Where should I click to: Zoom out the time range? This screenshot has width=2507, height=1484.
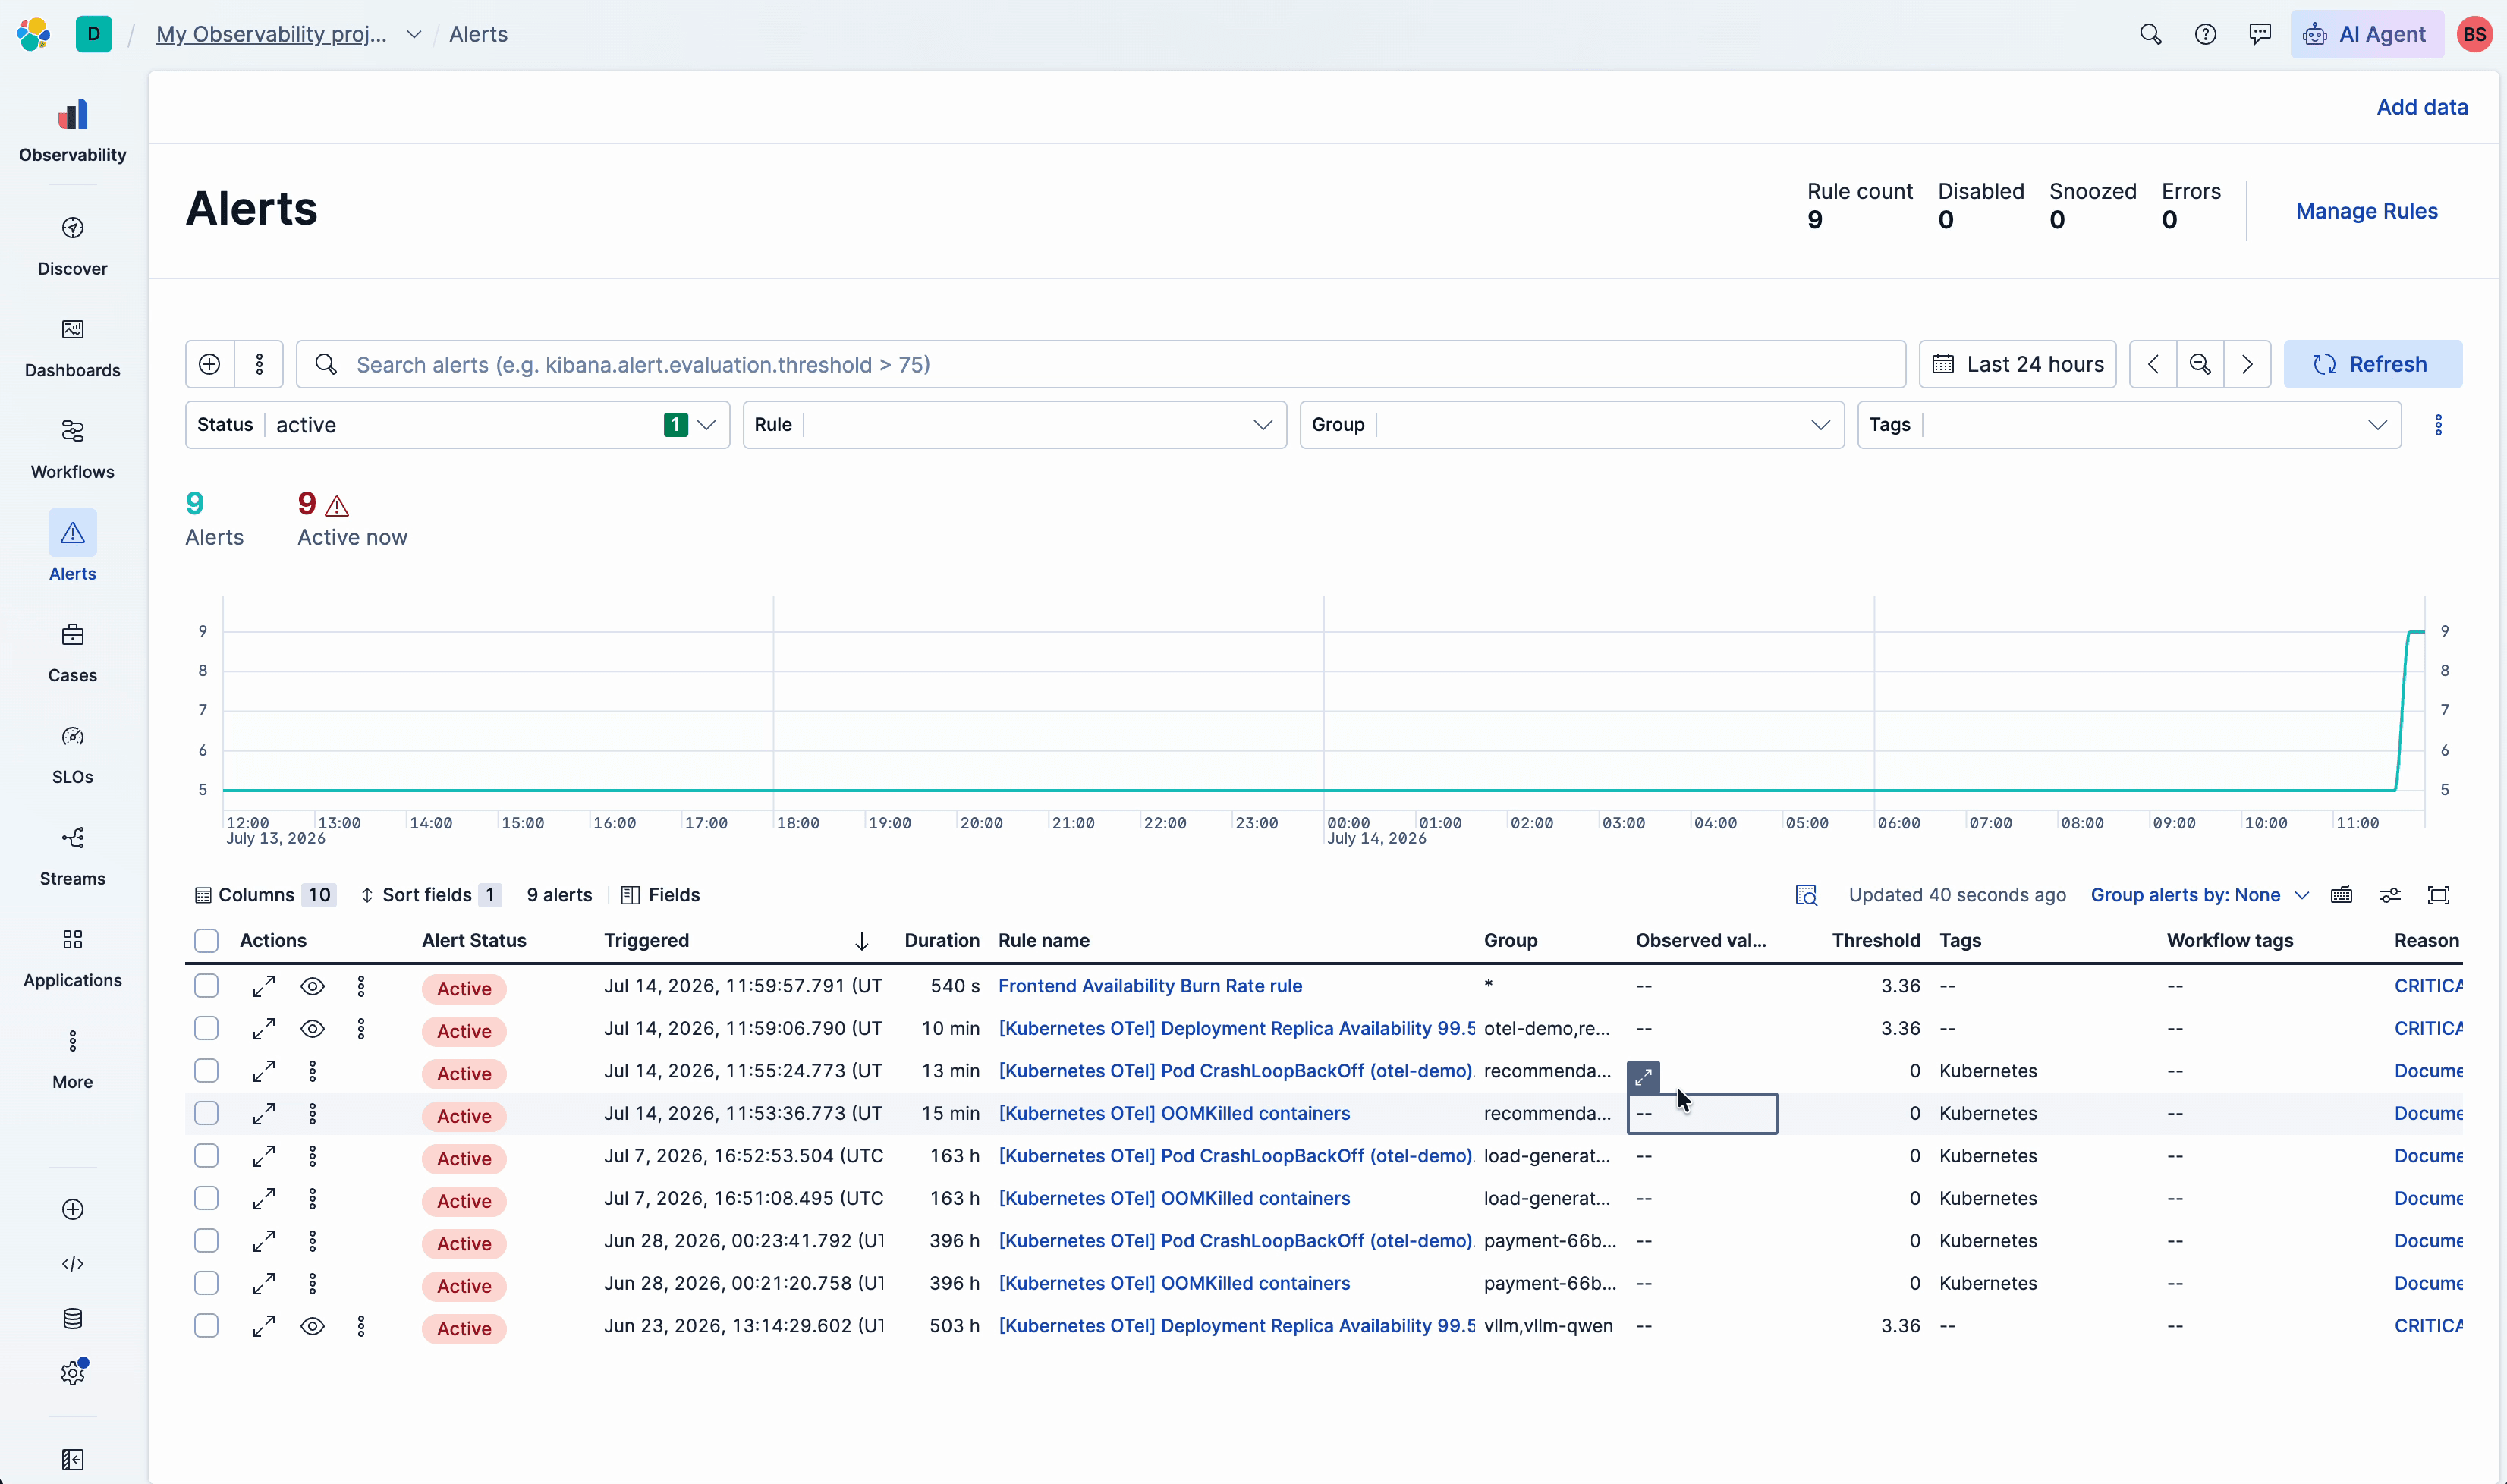coord(2200,364)
